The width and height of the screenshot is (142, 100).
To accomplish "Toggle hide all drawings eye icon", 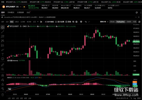I will tap(3, 89).
